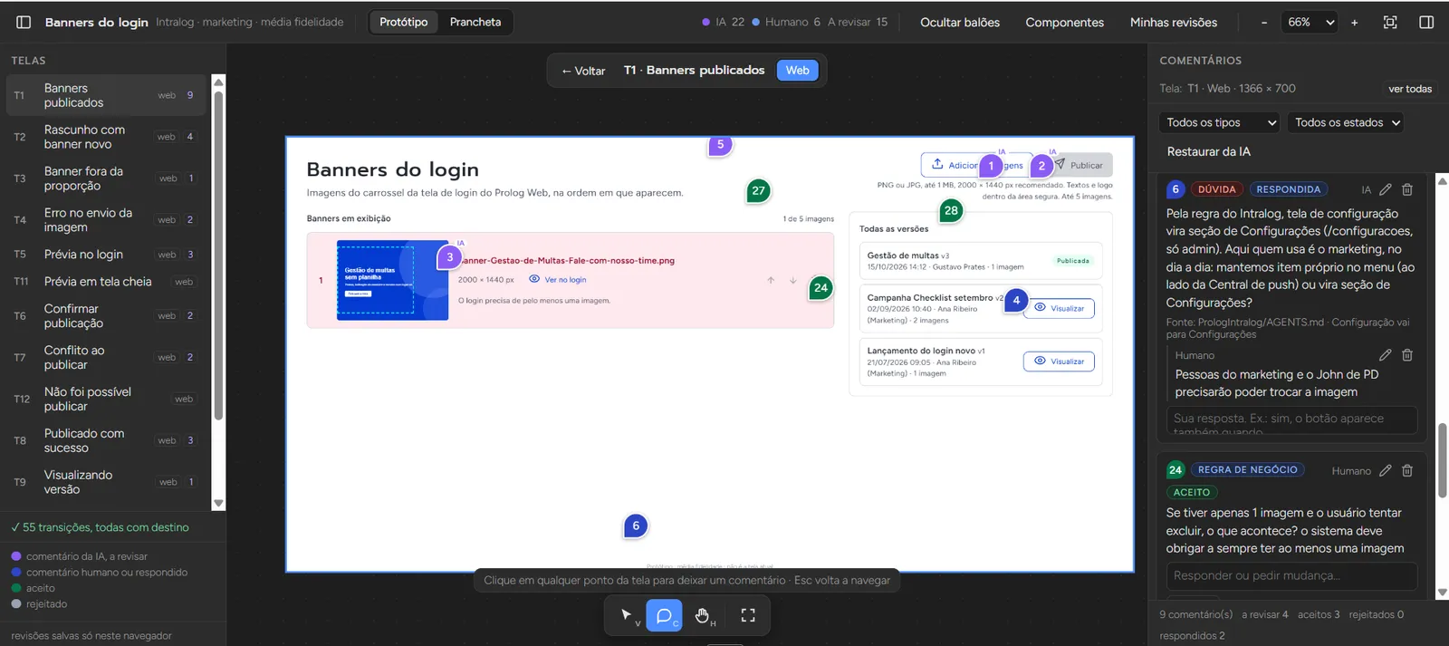Click the Telas list scrollbar thumb
Screen dimensions: 1449x646
point(218,256)
